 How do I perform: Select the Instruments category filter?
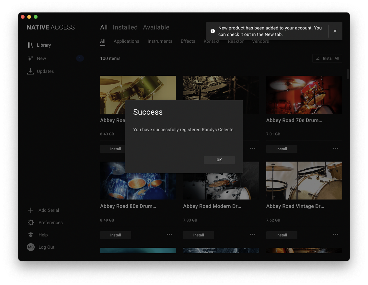160,41
